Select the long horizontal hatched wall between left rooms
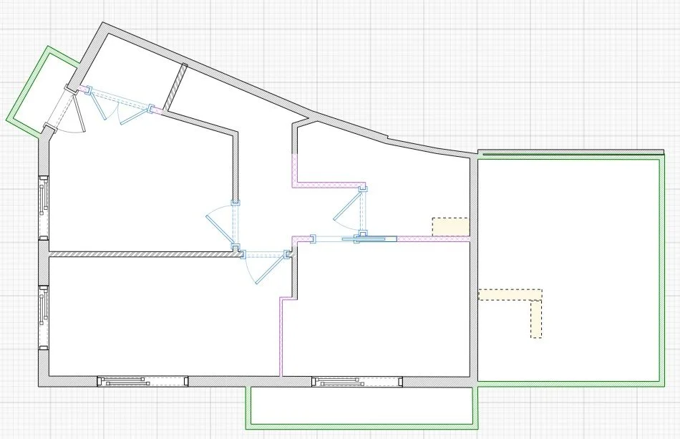 point(145,254)
